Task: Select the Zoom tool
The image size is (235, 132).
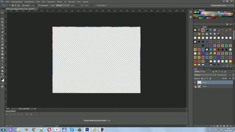Action: click(x=2, y=74)
